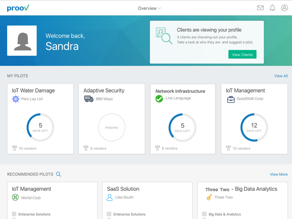This screenshot has height=219, width=292.
Task: Click the World Club company name
Action: 31,198
